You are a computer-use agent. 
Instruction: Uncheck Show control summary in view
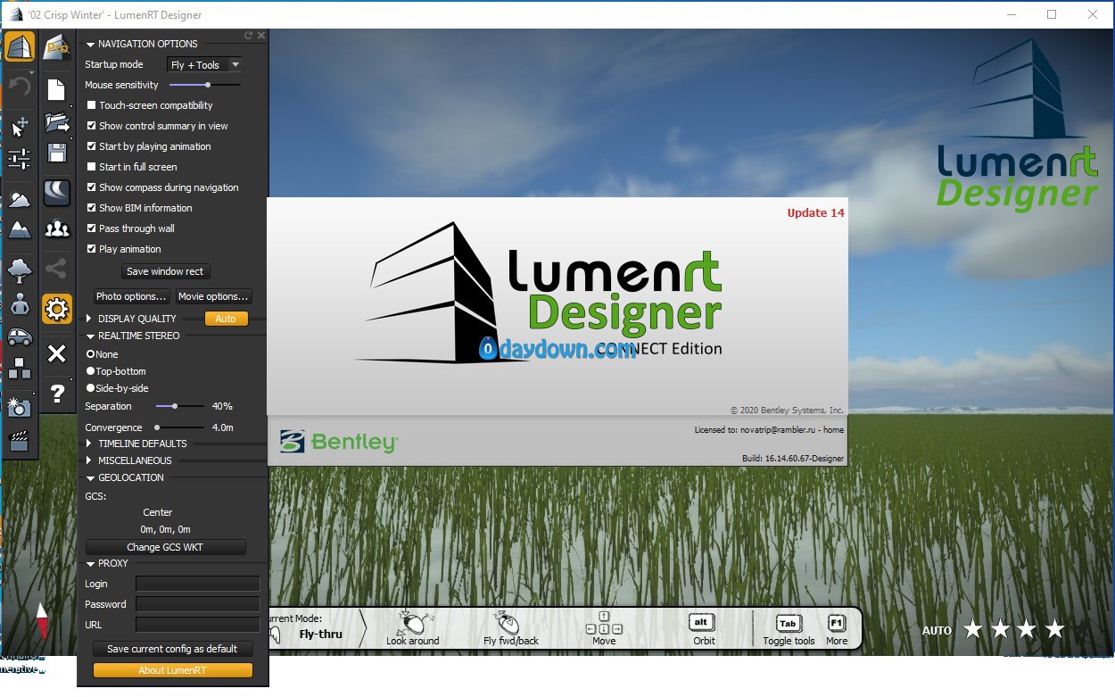pos(91,126)
